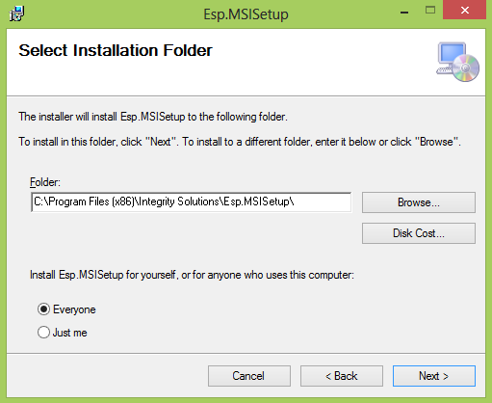Choose the Just me install option
The height and width of the screenshot is (403, 492).
tap(43, 333)
